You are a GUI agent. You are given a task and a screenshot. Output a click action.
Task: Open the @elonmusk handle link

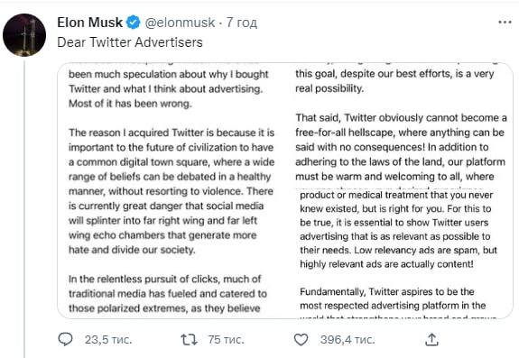(180, 23)
